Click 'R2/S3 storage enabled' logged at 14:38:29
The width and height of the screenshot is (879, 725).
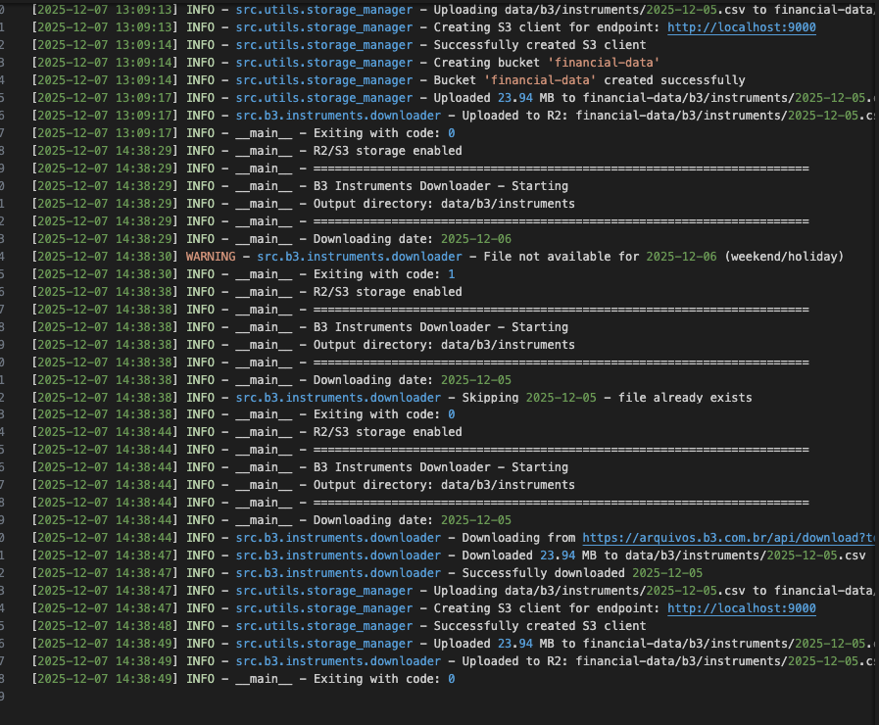tap(387, 151)
